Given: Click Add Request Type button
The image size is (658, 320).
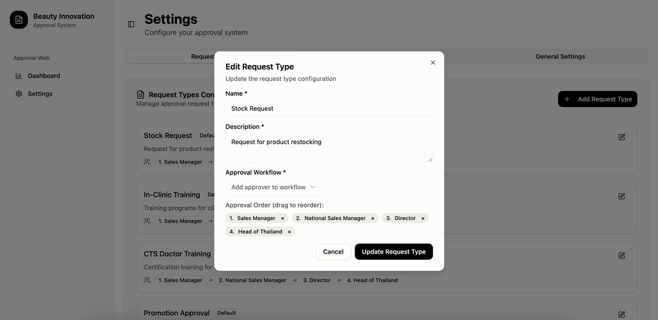Looking at the screenshot, I should [597, 99].
